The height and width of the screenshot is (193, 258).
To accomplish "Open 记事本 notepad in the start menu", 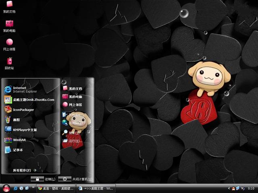I will tap(13, 150).
